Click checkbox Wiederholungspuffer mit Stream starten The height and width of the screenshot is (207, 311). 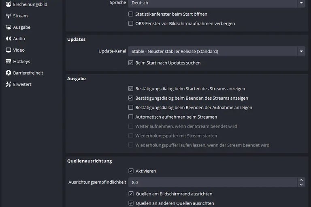130,136
